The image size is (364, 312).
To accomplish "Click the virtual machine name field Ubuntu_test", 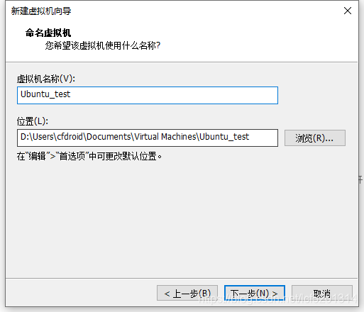I will [148, 95].
